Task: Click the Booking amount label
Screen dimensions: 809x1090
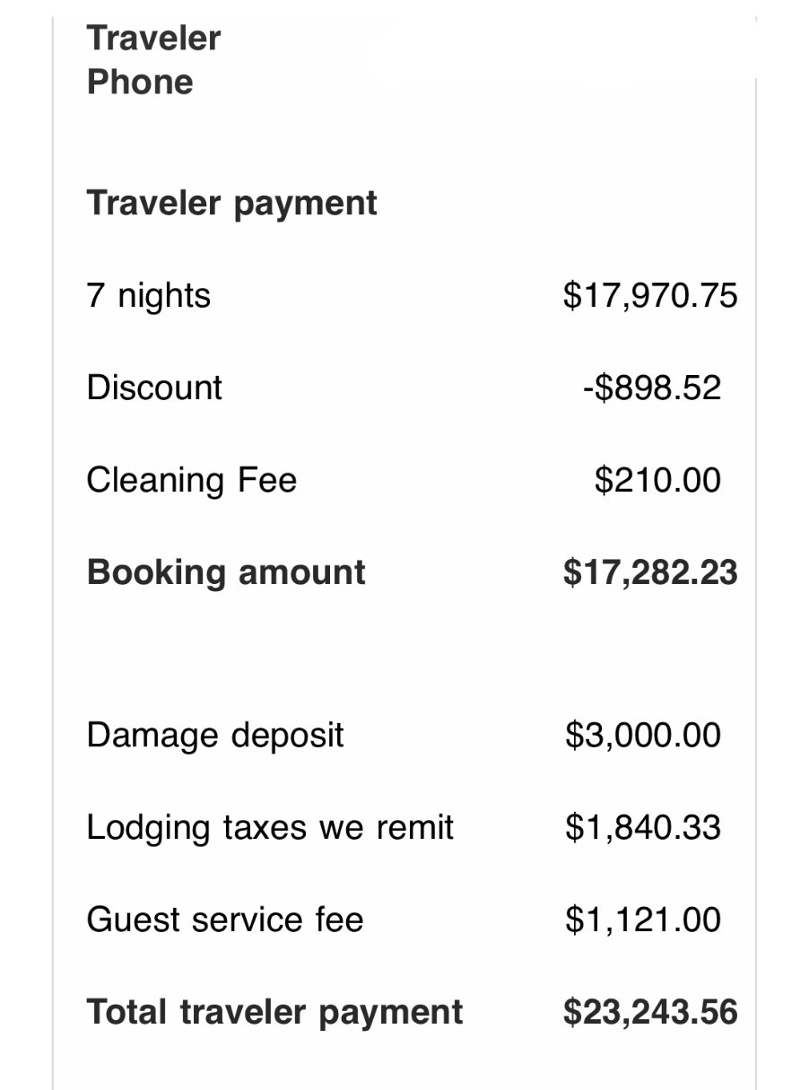Action: (226, 572)
